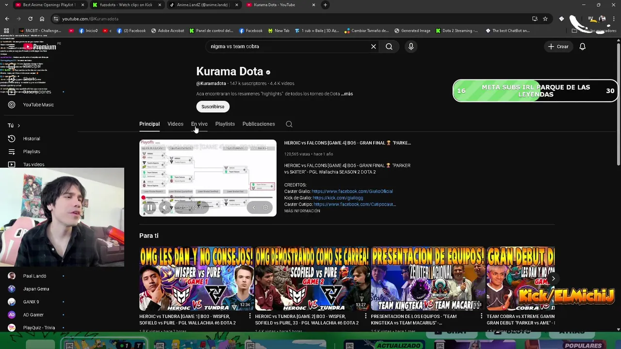Open the Publicaciones channel tab

click(259, 124)
